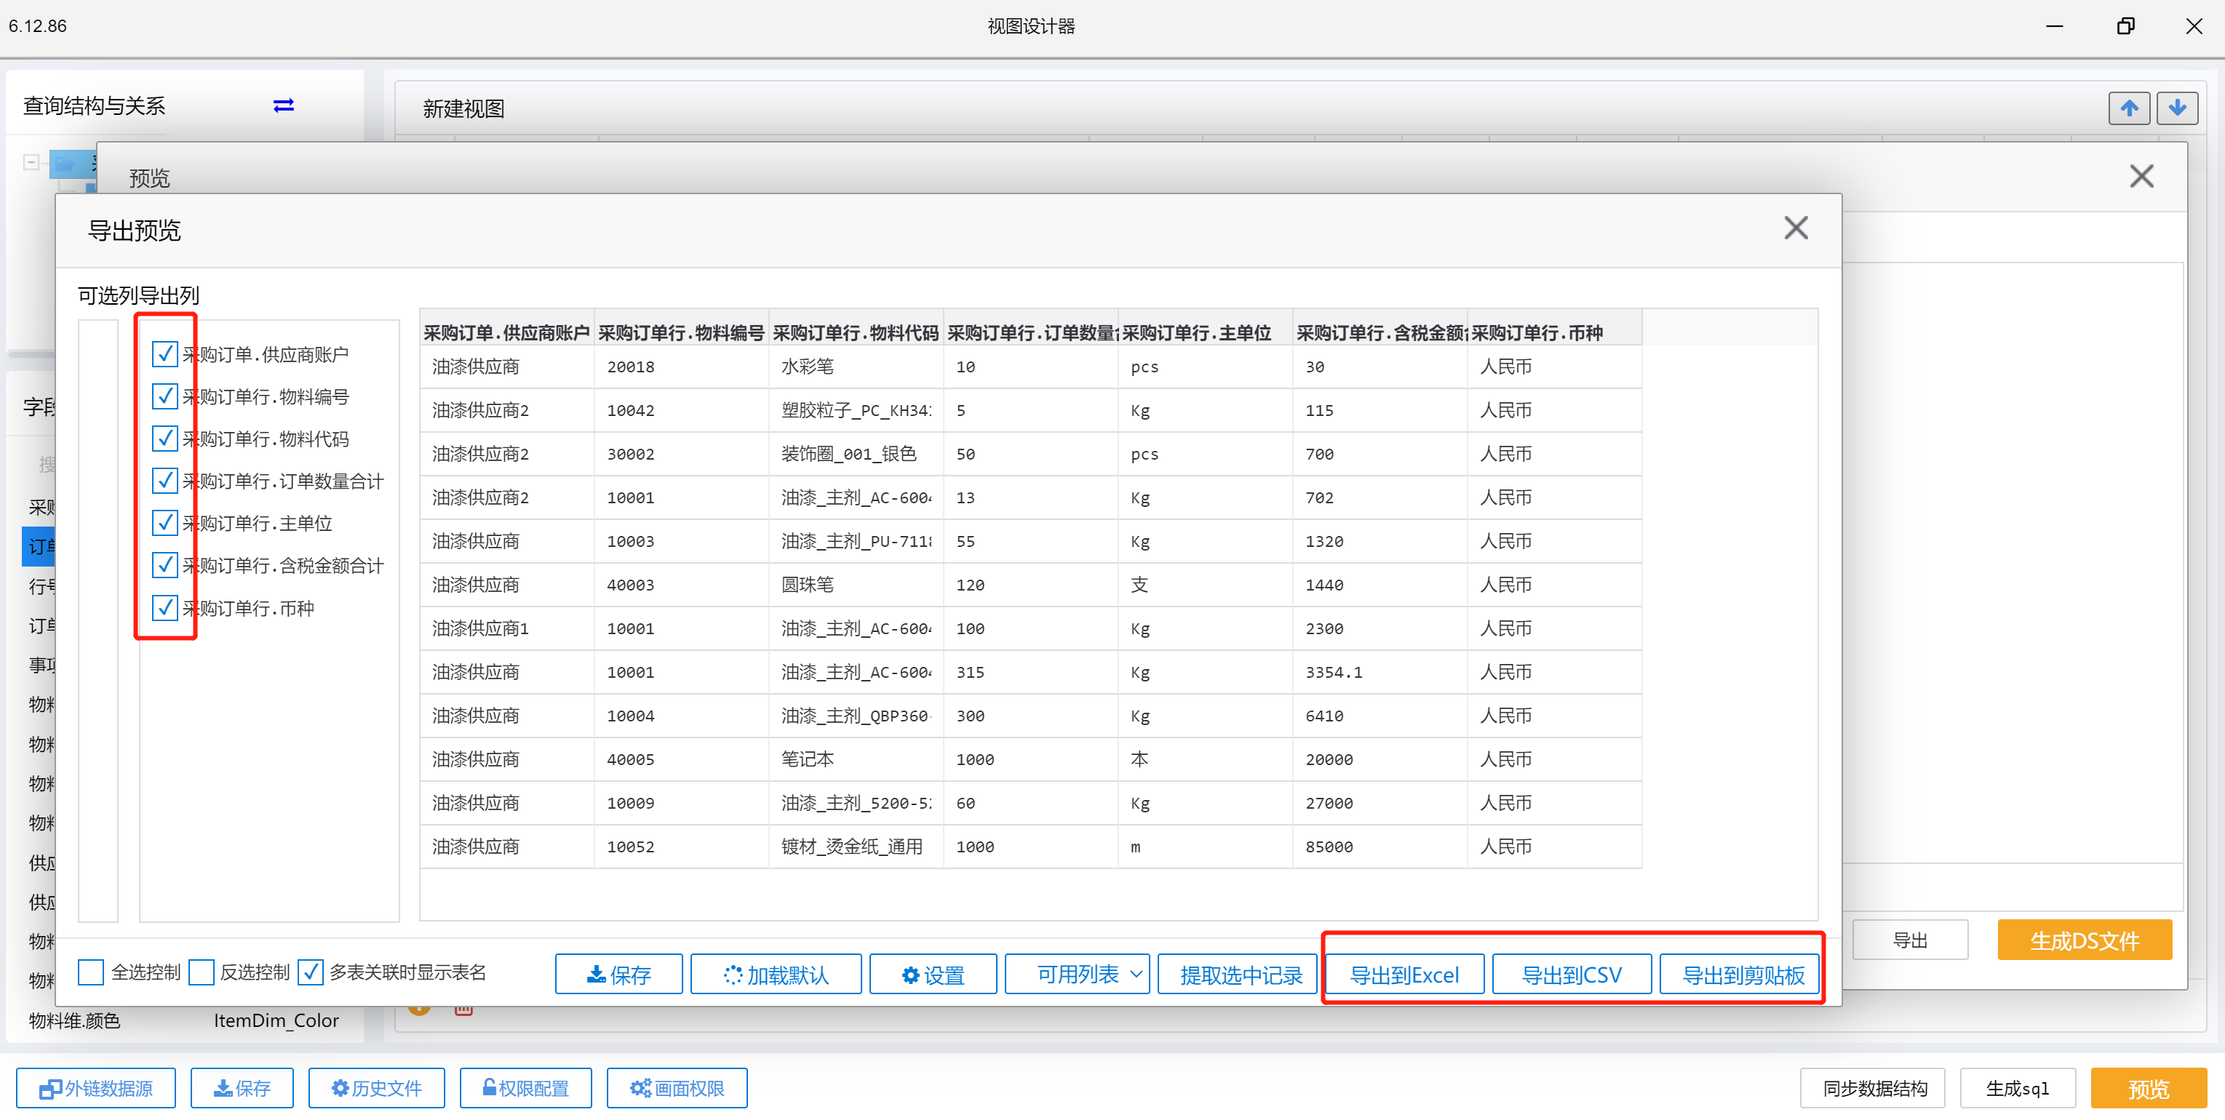Select table cell 装饰圈_001_银色

click(x=856, y=455)
